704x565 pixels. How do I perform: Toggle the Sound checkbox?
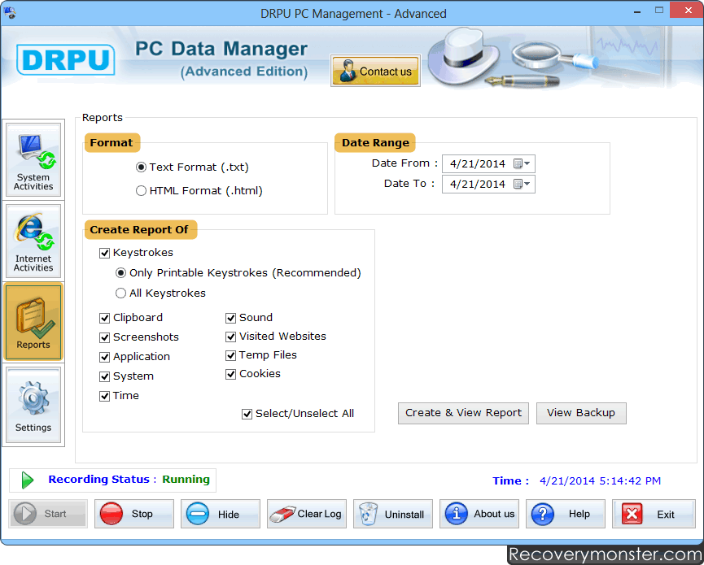(x=231, y=318)
